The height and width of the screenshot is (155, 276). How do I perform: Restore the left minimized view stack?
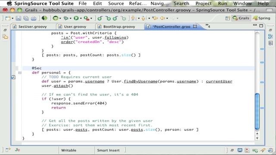(5, 30)
